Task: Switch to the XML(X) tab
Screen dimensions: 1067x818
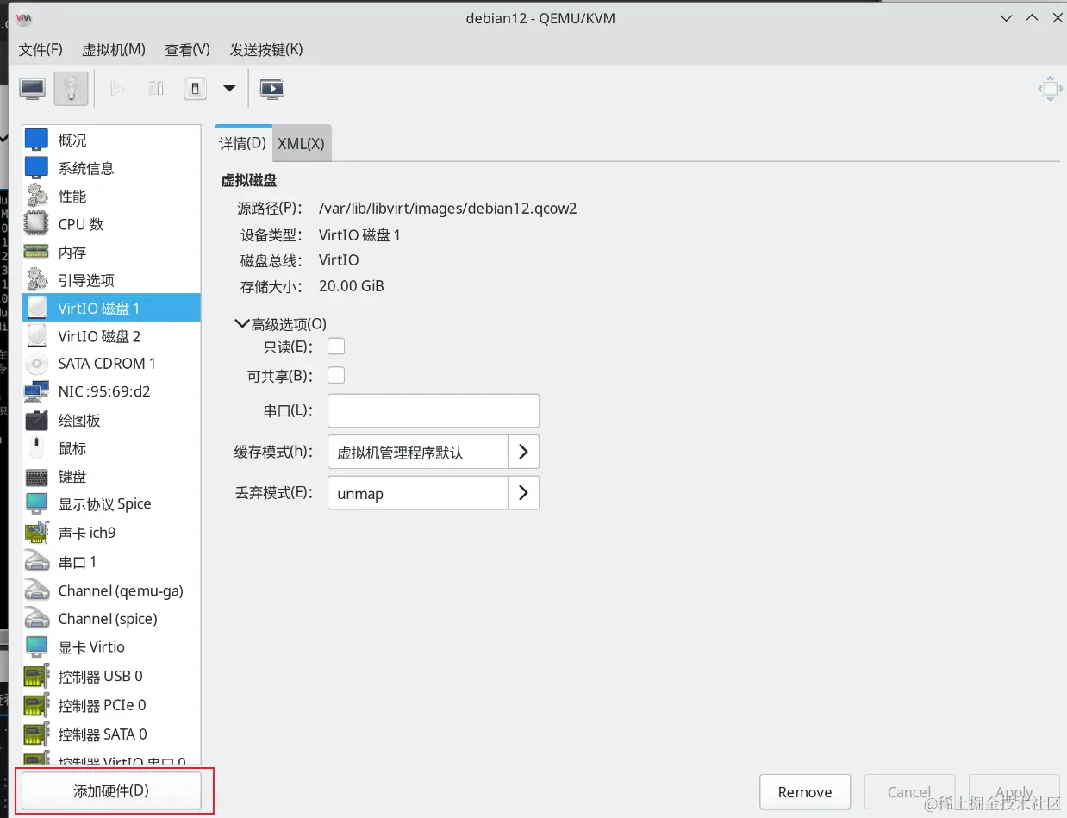Action: [301, 143]
